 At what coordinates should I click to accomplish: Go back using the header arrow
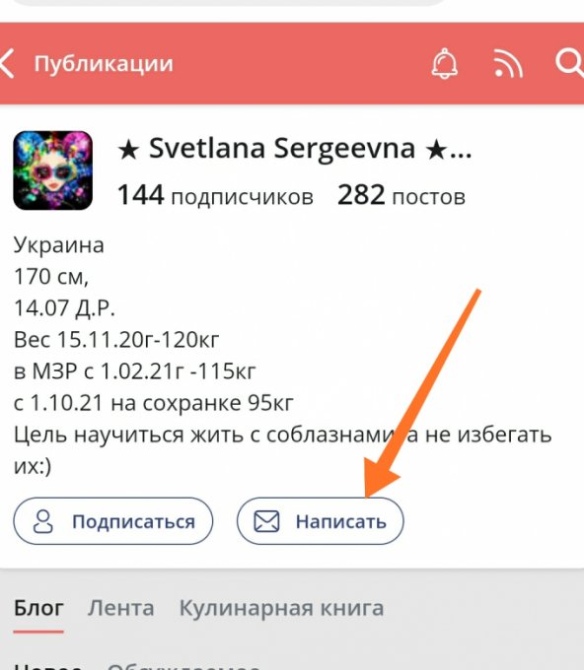[8, 63]
